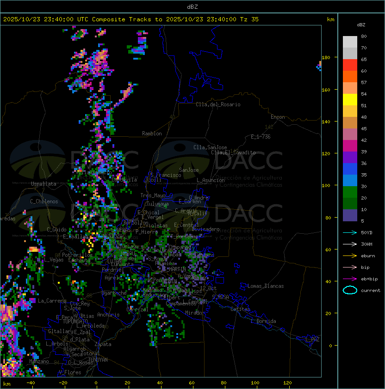The height and width of the screenshot is (389, 385).
Task: Pick the dark orange swatch below 60 dBZ
Action: click(x=350, y=76)
